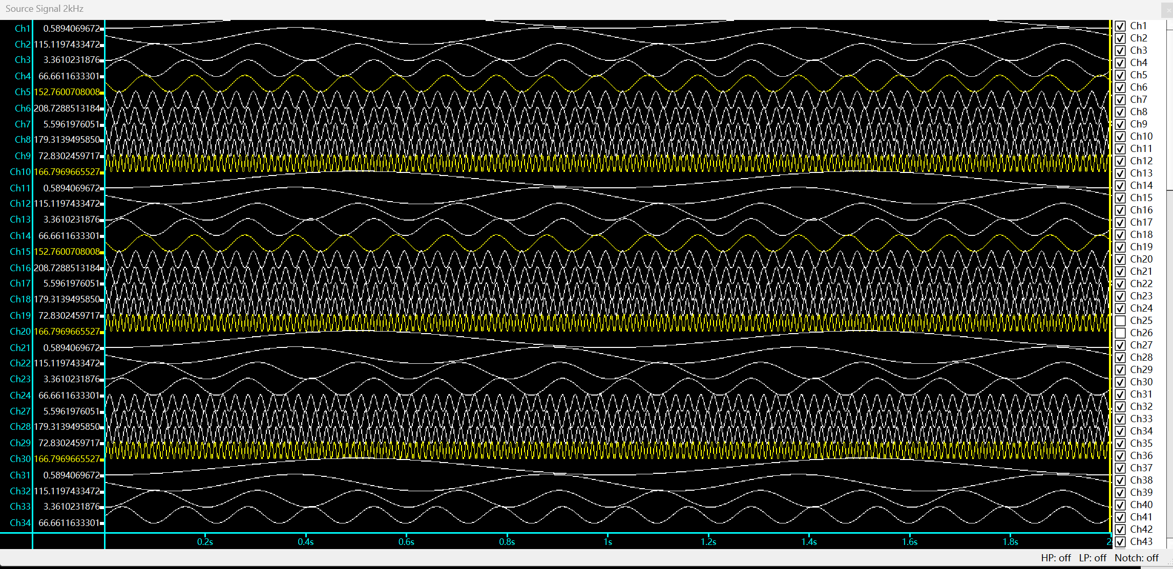Click the Ch42 label in channel list
This screenshot has width=1173, height=569.
point(1141,530)
